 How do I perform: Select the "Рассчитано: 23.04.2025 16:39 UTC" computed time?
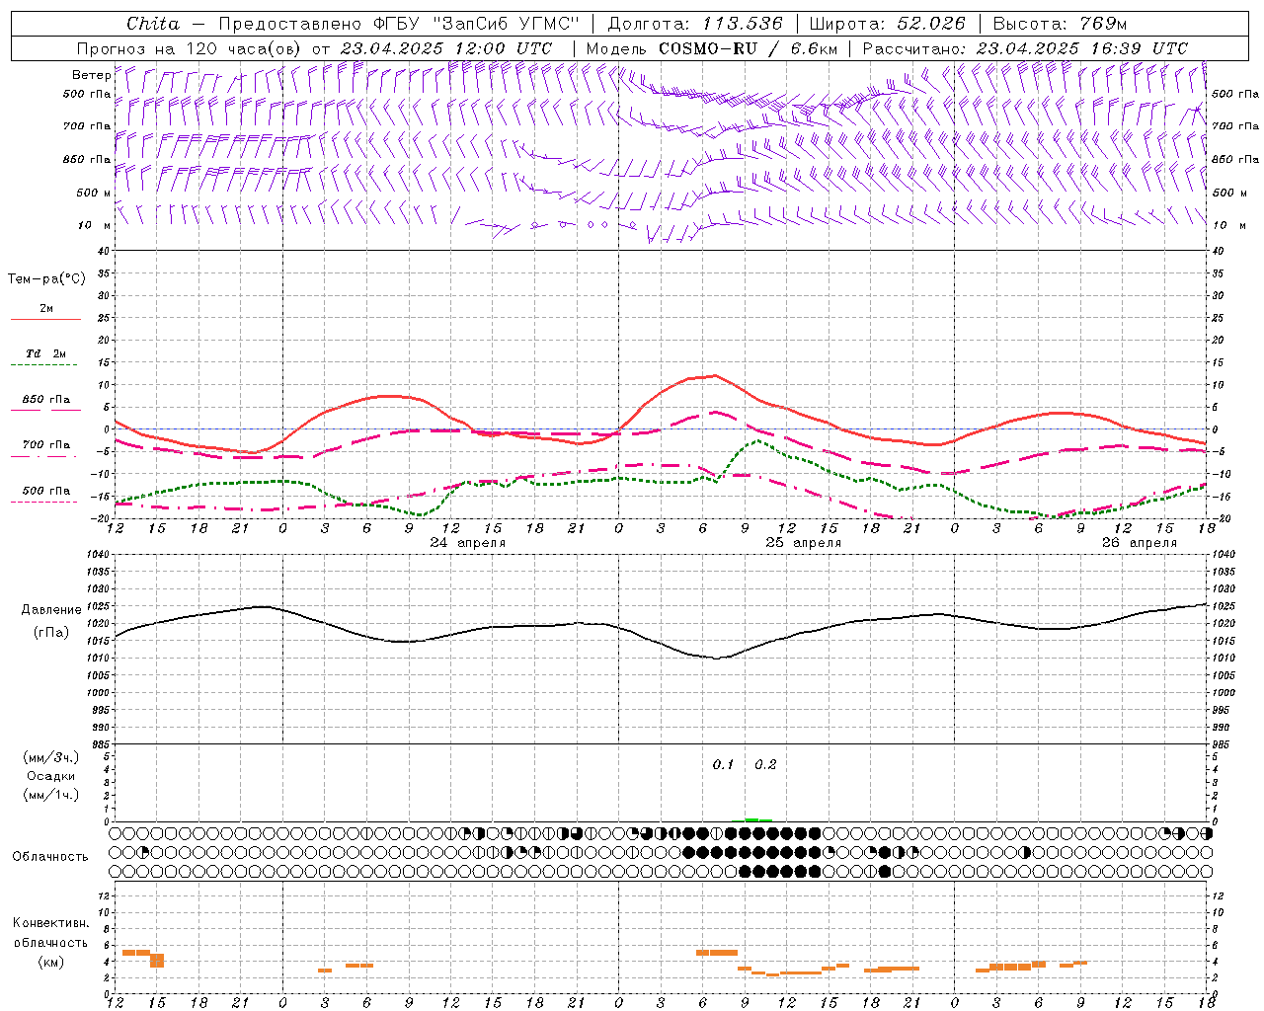click(x=1025, y=48)
